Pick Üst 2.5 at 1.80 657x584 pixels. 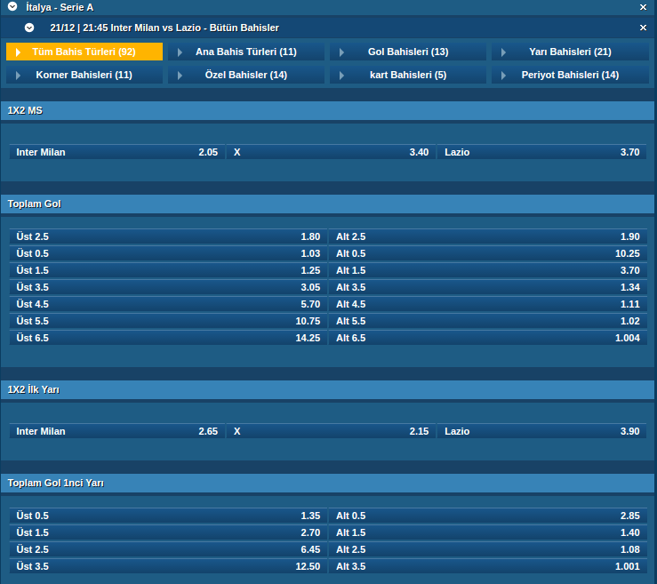168,236
